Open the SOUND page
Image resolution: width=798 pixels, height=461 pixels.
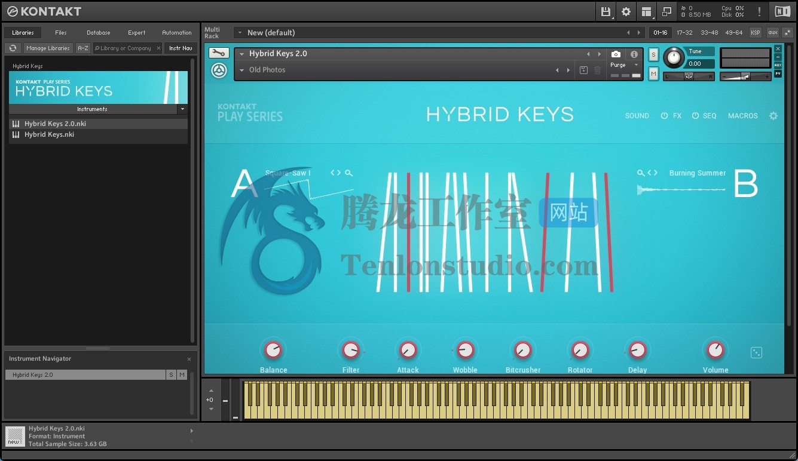[637, 116]
